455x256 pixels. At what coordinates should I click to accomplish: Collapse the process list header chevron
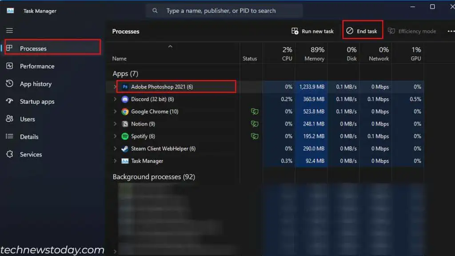pyautogui.click(x=170, y=47)
